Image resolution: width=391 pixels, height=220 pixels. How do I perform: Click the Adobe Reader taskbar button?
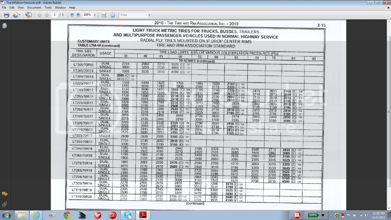click(143, 215)
